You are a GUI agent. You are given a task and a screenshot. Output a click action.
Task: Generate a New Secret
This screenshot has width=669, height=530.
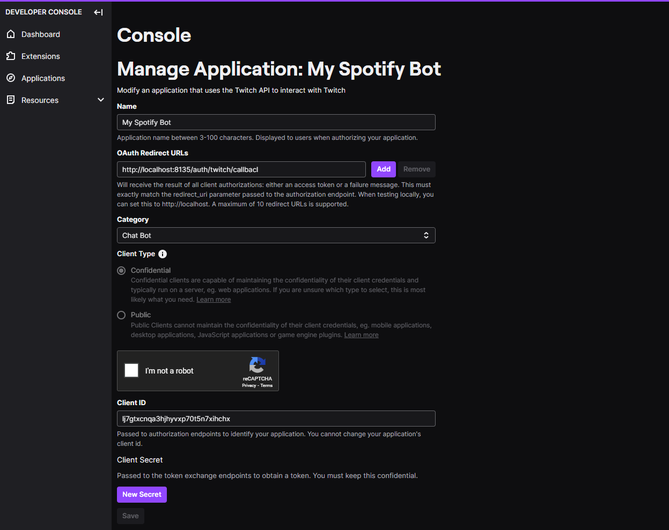tap(142, 495)
